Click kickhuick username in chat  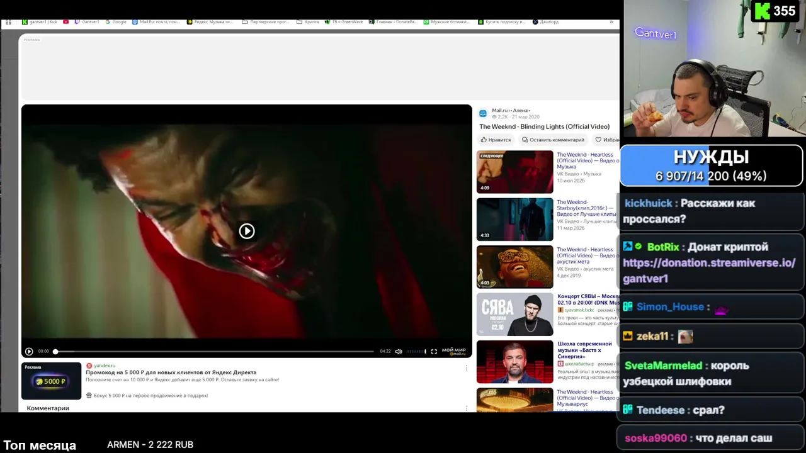649,203
